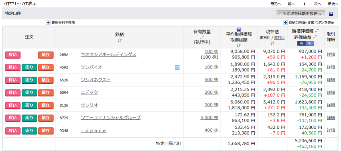Click 買い button for キオクシアホールディングス
This screenshot has height=151, width=341.
(x=13, y=55)
